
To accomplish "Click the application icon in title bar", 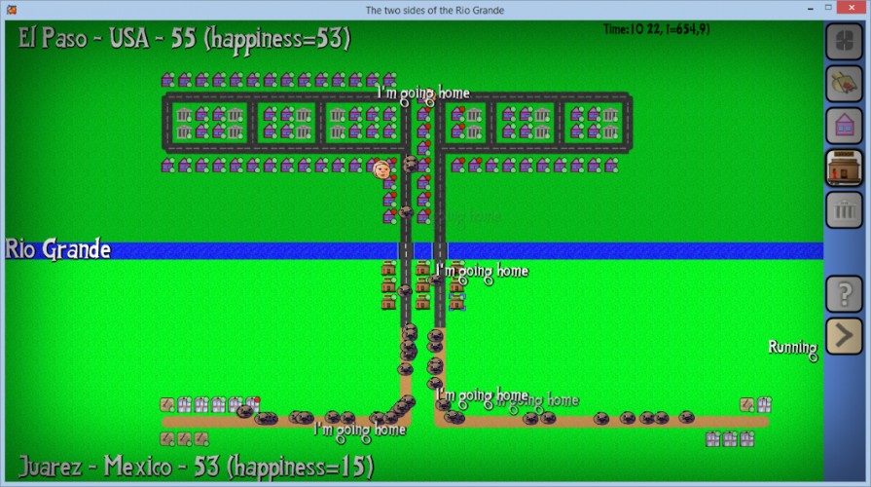I will pos(11,10).
